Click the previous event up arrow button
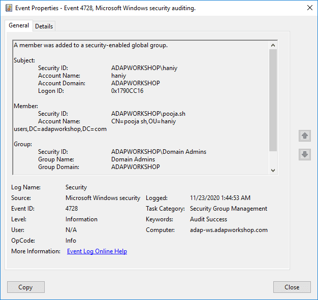The width and height of the screenshot is (318, 300). 305,136
